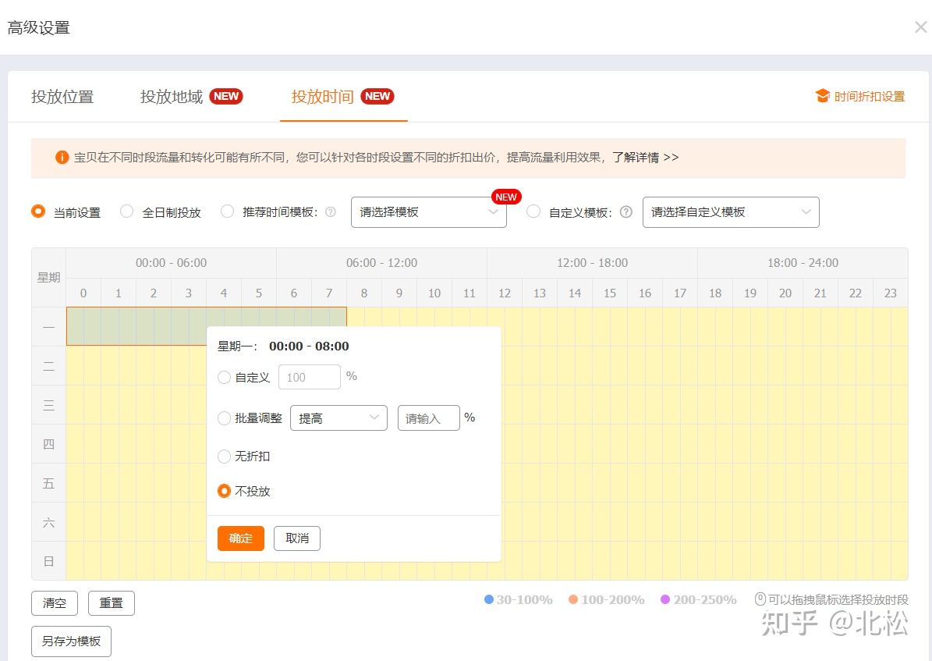Open the 提高 adjustment dropdown
932x661 pixels.
338,418
